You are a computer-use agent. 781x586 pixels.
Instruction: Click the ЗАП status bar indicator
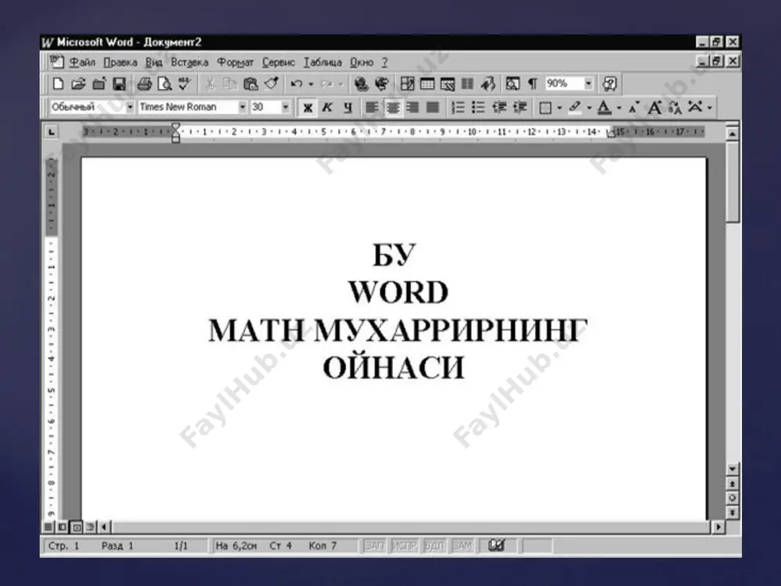(x=375, y=545)
